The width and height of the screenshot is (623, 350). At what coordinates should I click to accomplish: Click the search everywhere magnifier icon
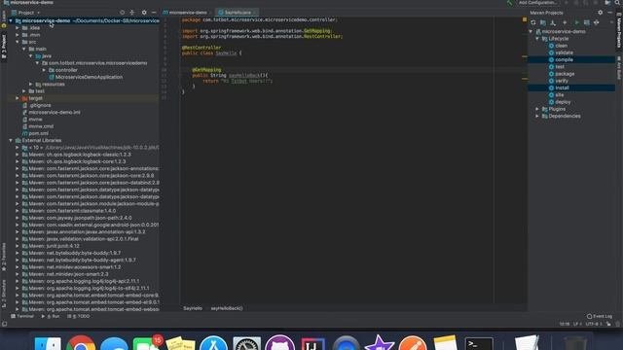(618, 2)
